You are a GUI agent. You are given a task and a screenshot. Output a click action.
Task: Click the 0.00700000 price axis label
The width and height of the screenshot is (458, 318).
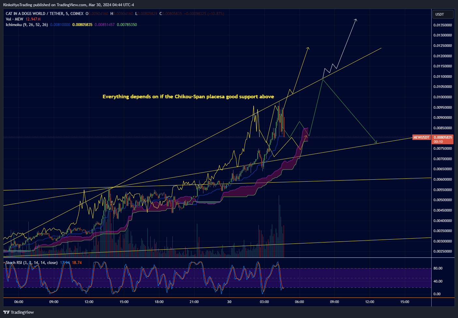point(443,159)
